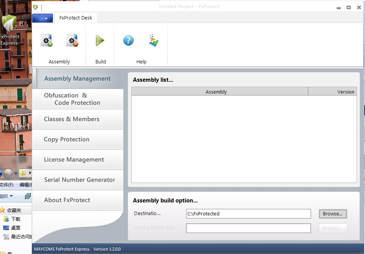The width and height of the screenshot is (365, 254).
Task: Click the Assembly column header
Action: (x=220, y=91)
